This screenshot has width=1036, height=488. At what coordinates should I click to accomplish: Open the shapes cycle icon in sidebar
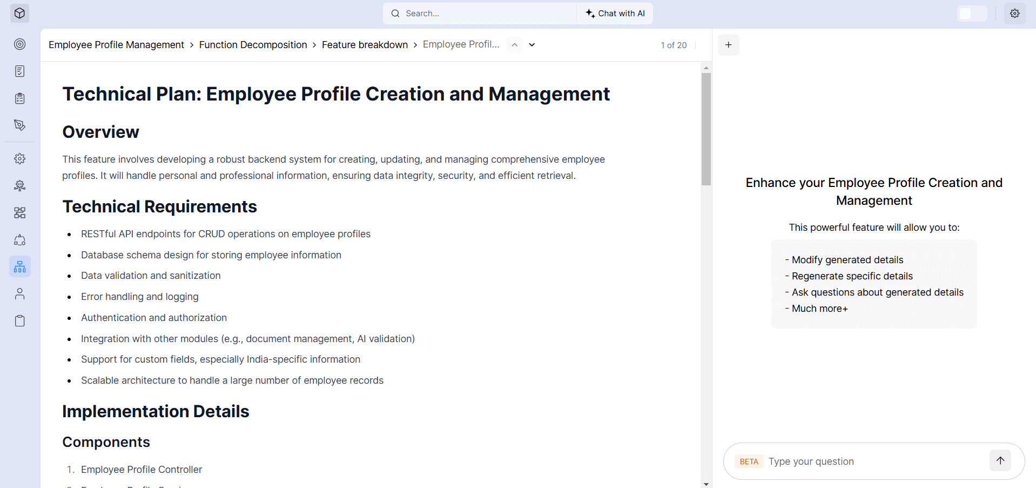pyautogui.click(x=20, y=240)
